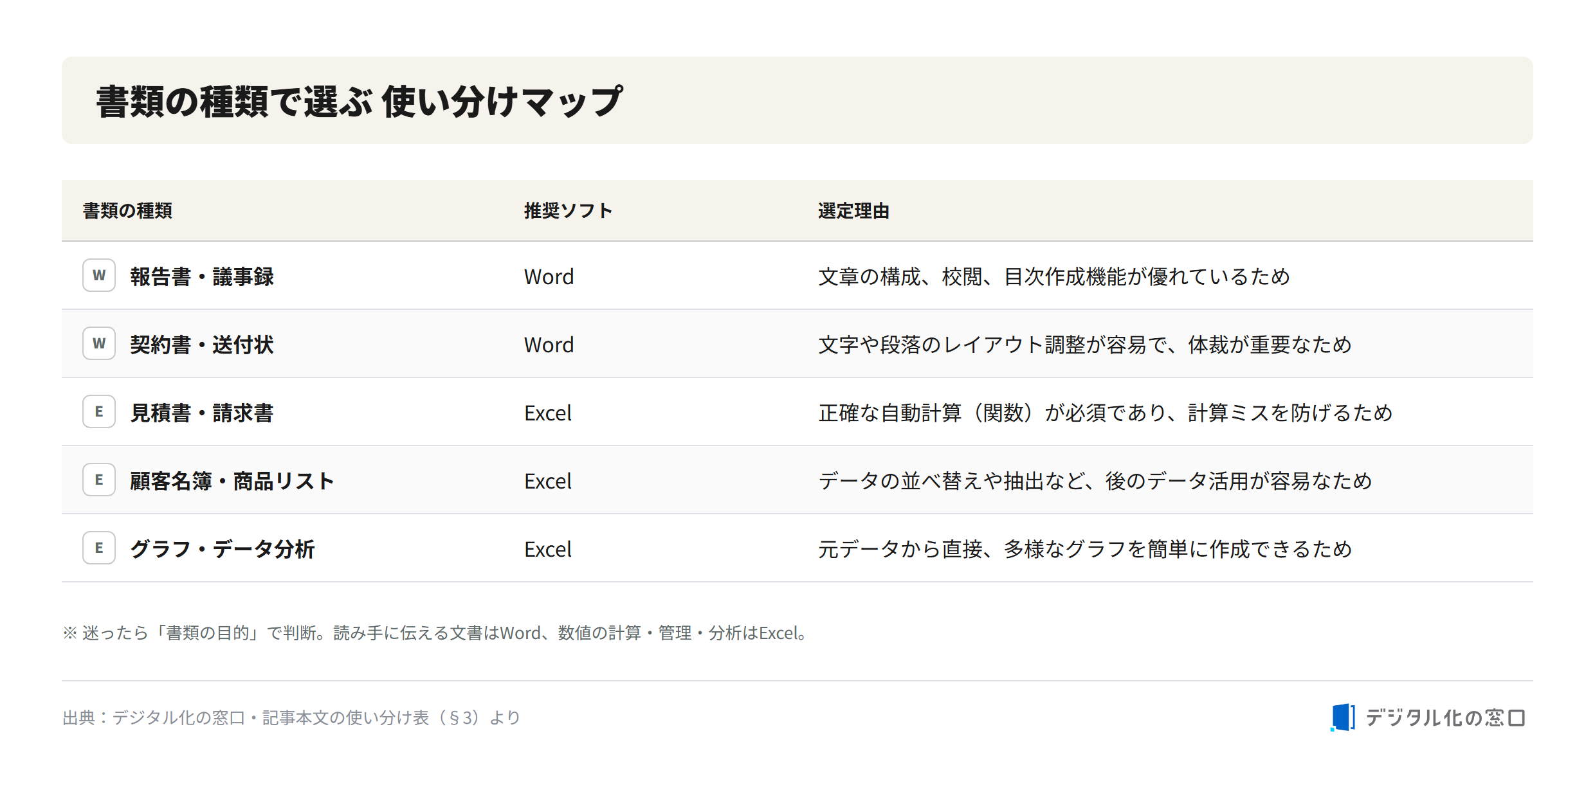Click the 推奨ソフト column header
The width and height of the screenshot is (1595, 792).
click(568, 211)
